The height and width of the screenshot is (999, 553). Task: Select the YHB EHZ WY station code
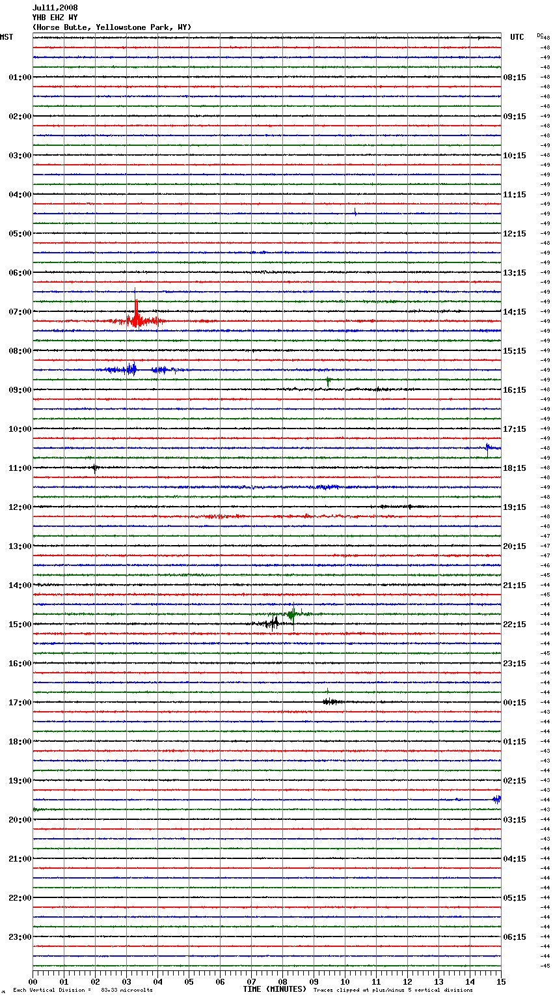point(55,18)
